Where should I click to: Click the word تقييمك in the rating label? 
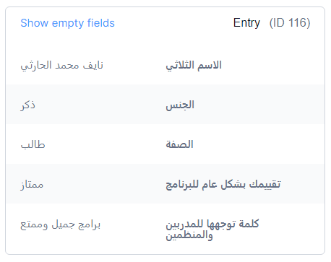[x=265, y=185]
